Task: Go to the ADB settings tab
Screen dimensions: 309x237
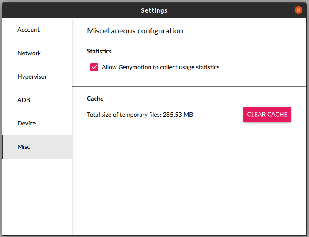Action: [23, 100]
